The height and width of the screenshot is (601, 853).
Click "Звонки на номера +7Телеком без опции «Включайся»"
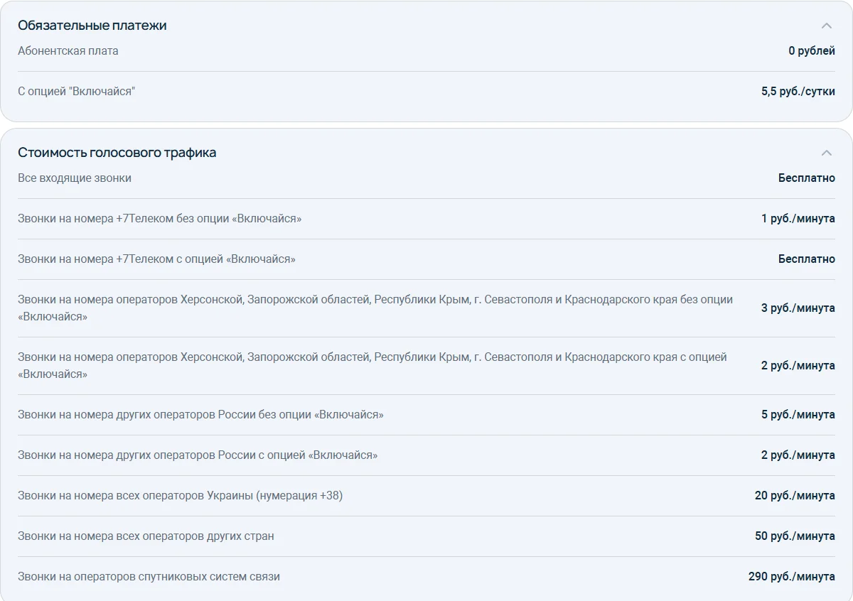(160, 219)
